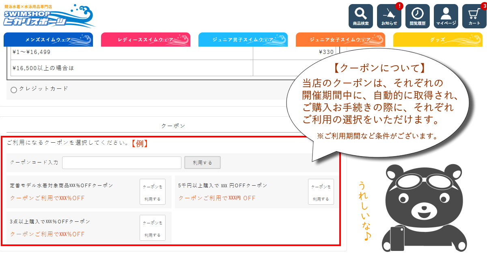
Task: Click the red notification badge on お知らせ
Action: pos(399,6)
